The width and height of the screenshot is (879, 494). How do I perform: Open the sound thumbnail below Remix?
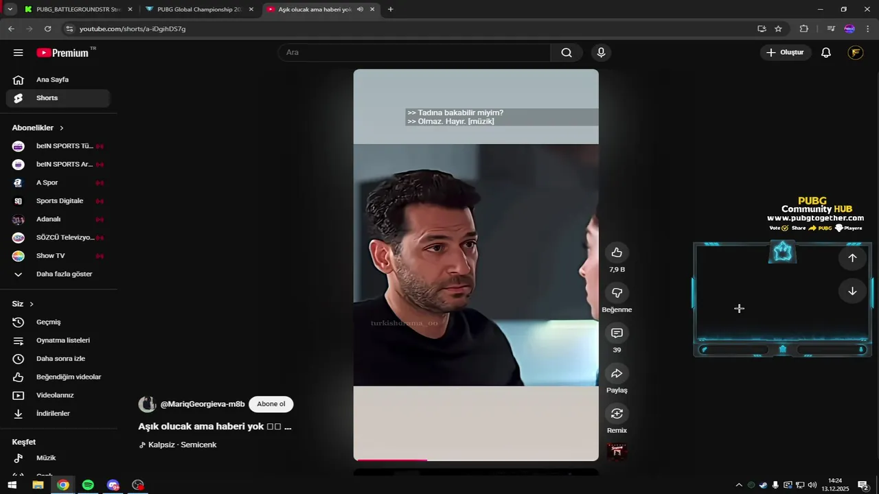coord(617,451)
